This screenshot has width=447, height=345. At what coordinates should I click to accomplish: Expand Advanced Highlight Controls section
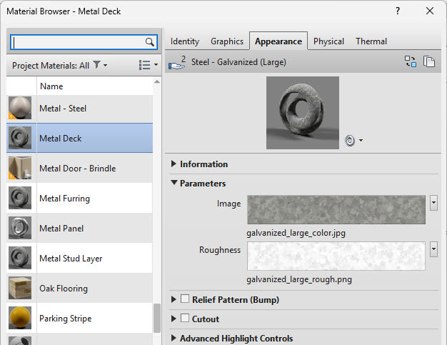[174, 338]
